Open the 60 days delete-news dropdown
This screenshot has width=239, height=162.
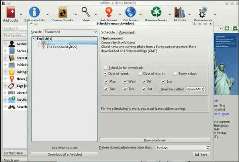coord(182,147)
